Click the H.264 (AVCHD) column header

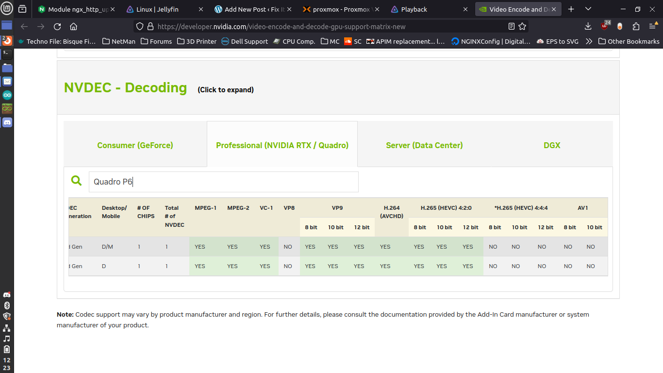391,212
